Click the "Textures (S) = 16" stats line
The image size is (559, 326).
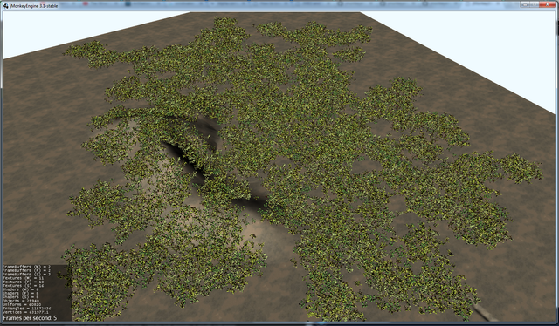(x=24, y=285)
